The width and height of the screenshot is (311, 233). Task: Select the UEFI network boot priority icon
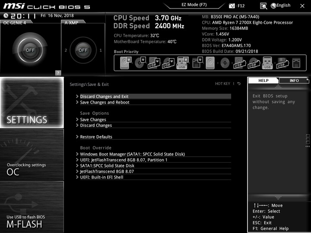[x=197, y=63]
